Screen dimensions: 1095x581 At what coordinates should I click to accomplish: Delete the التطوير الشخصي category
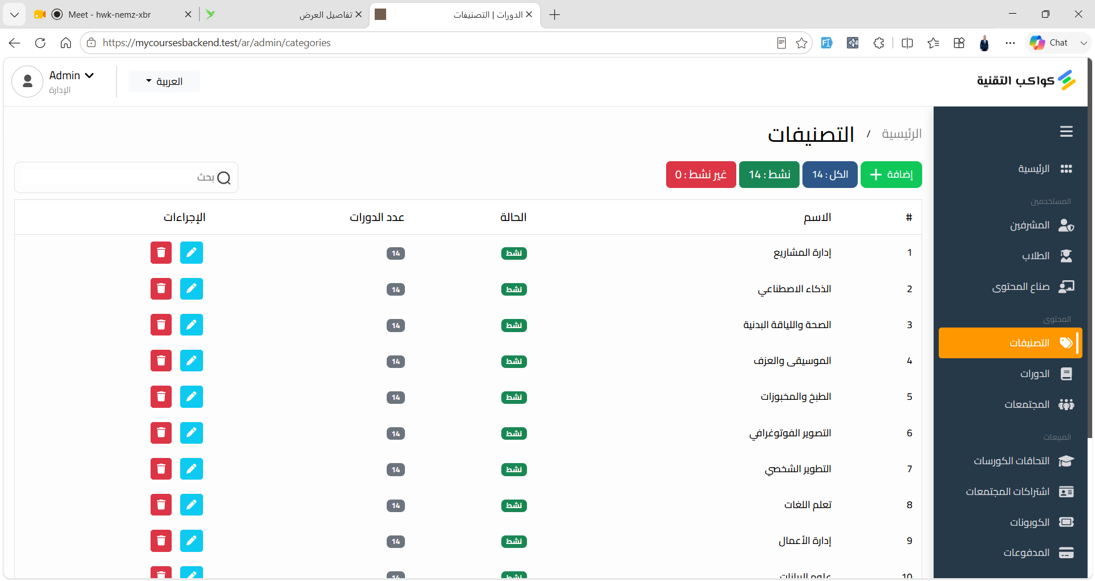click(x=161, y=469)
